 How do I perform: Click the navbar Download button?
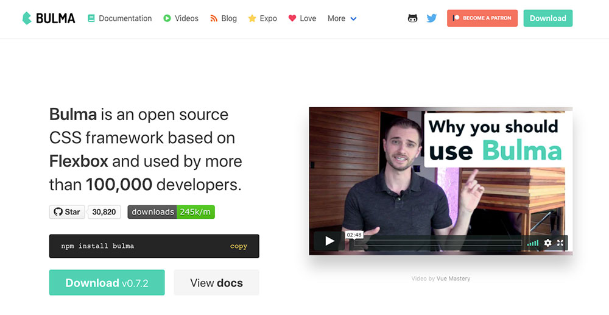[547, 18]
